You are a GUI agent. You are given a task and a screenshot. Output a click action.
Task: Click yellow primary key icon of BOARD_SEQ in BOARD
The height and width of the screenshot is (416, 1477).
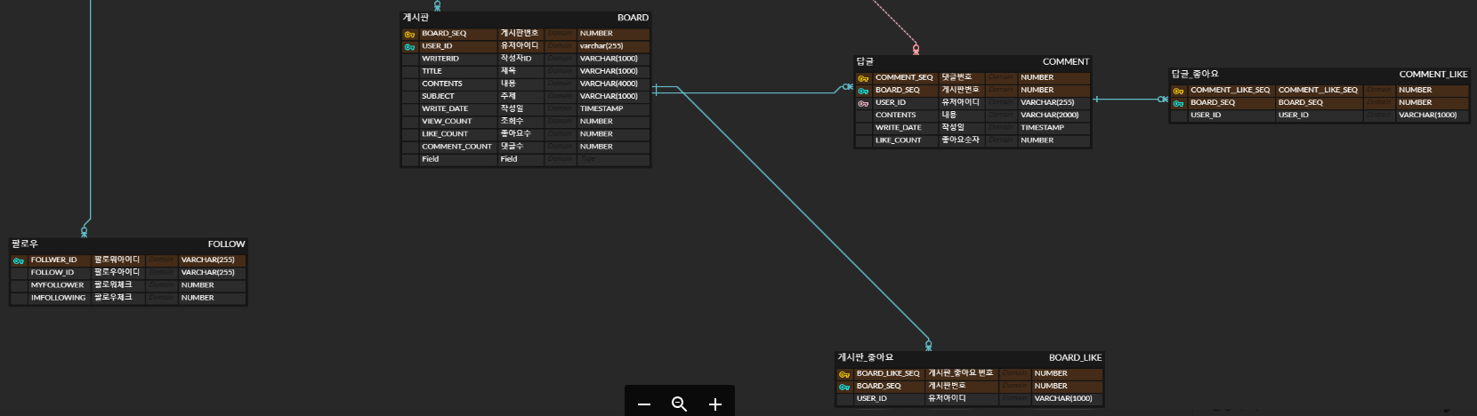click(409, 34)
